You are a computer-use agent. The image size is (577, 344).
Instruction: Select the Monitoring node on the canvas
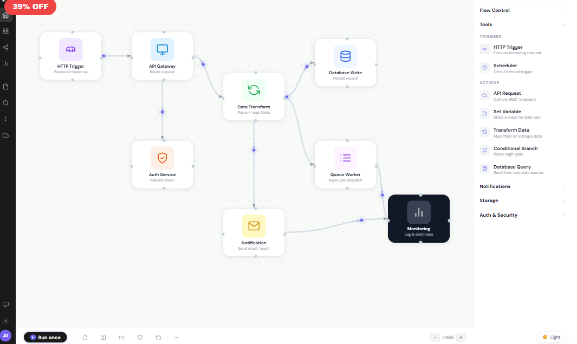point(418,218)
